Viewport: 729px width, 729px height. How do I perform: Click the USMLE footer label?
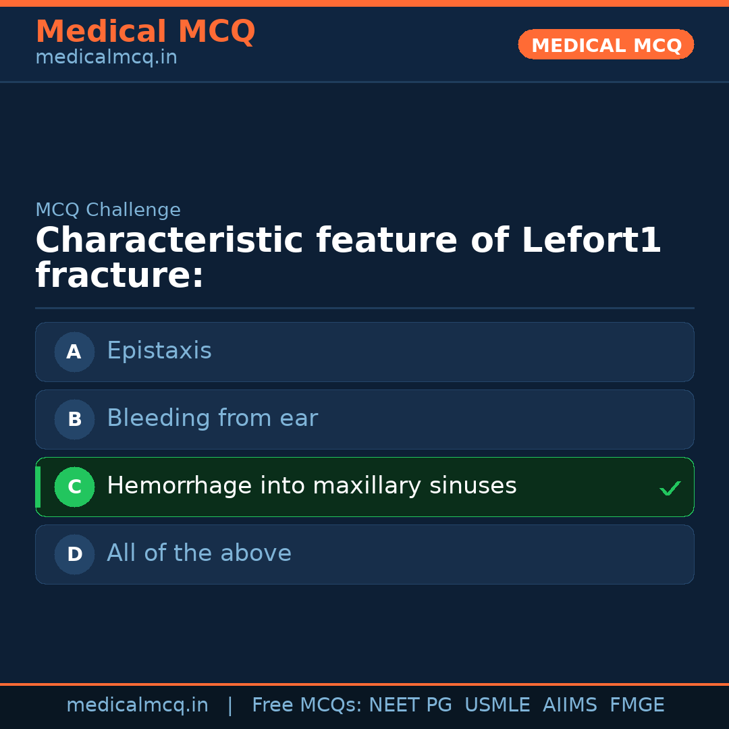point(497,705)
